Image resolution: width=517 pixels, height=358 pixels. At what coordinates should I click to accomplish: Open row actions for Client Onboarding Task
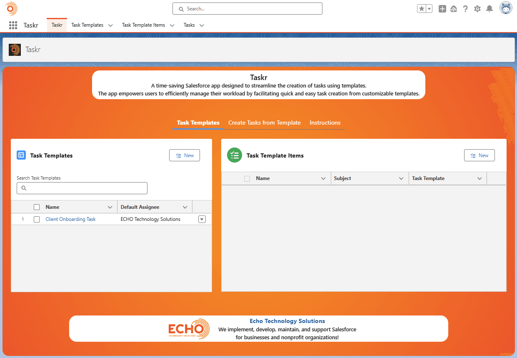[x=202, y=219]
